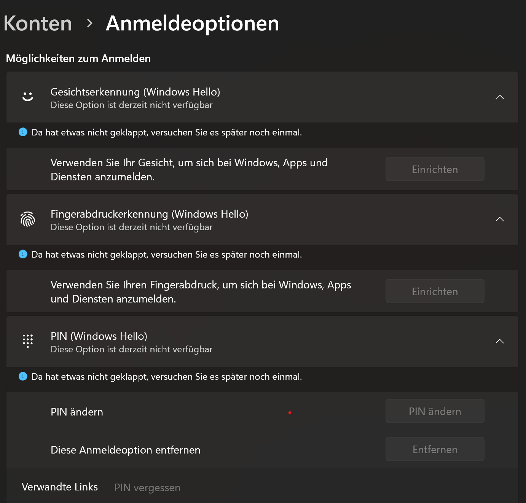Click 'Verwenden Sie Ihren Fingerabdruck' description
The width and height of the screenshot is (526, 503).
(x=201, y=292)
